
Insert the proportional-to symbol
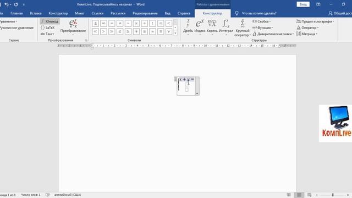[161, 23]
